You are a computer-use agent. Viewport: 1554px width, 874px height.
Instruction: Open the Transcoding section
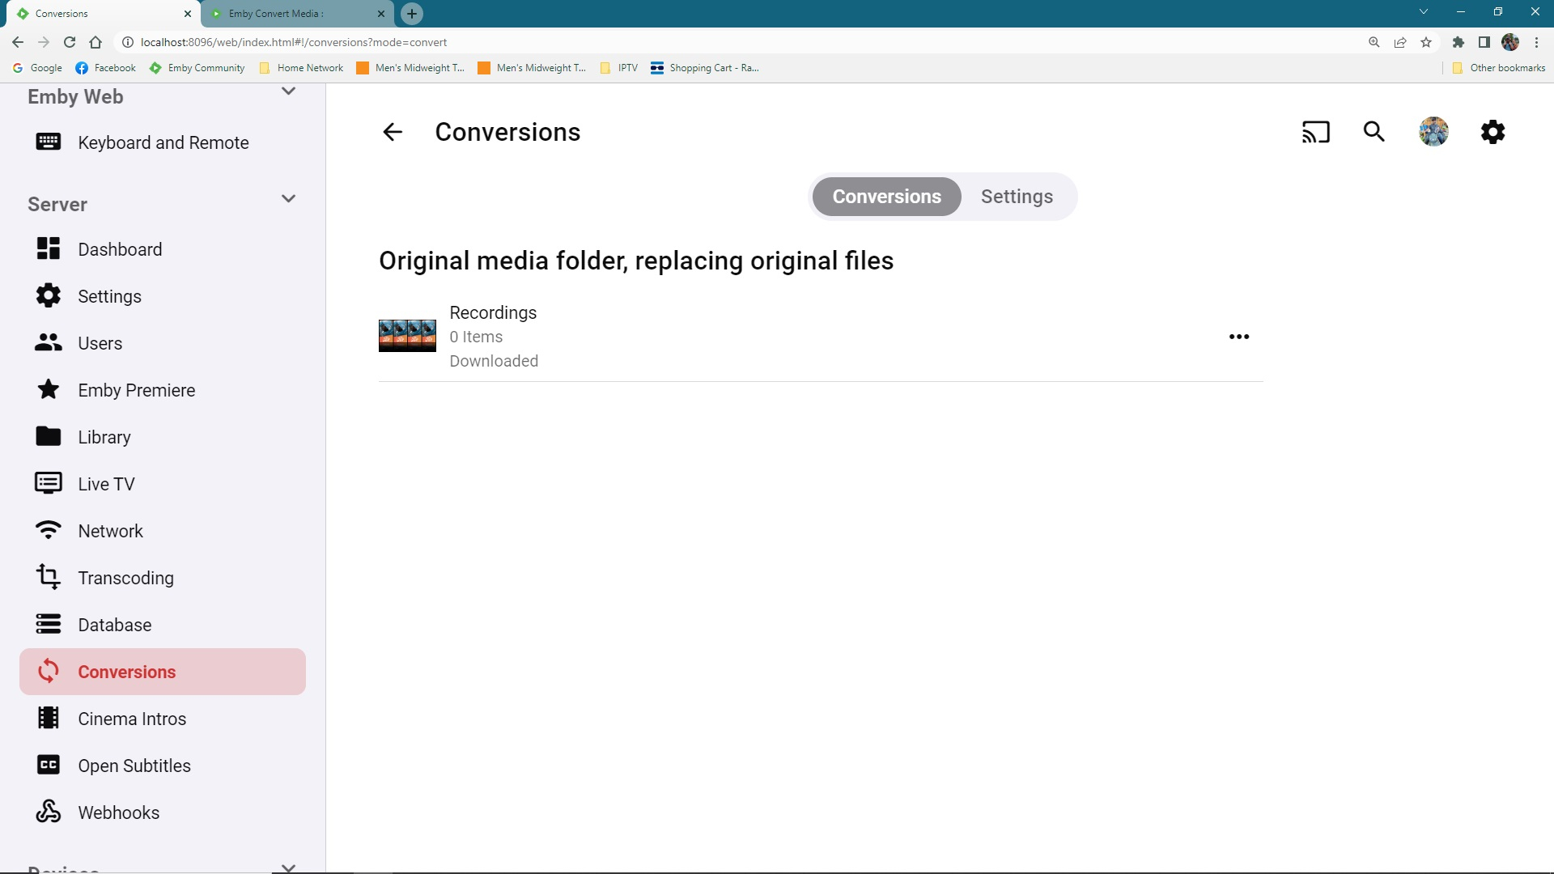point(125,578)
